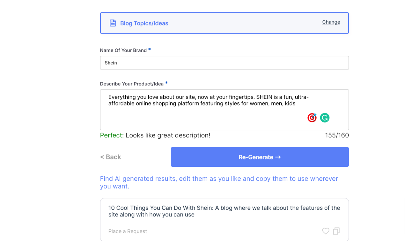Image resolution: width=405 pixels, height=241 pixels.
Task: Focus the Name Of Your Brand field
Action: point(224,63)
